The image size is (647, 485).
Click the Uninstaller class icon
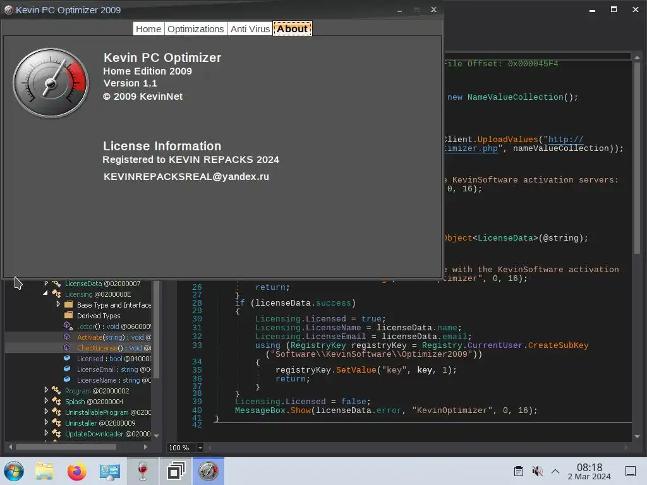tap(56, 422)
